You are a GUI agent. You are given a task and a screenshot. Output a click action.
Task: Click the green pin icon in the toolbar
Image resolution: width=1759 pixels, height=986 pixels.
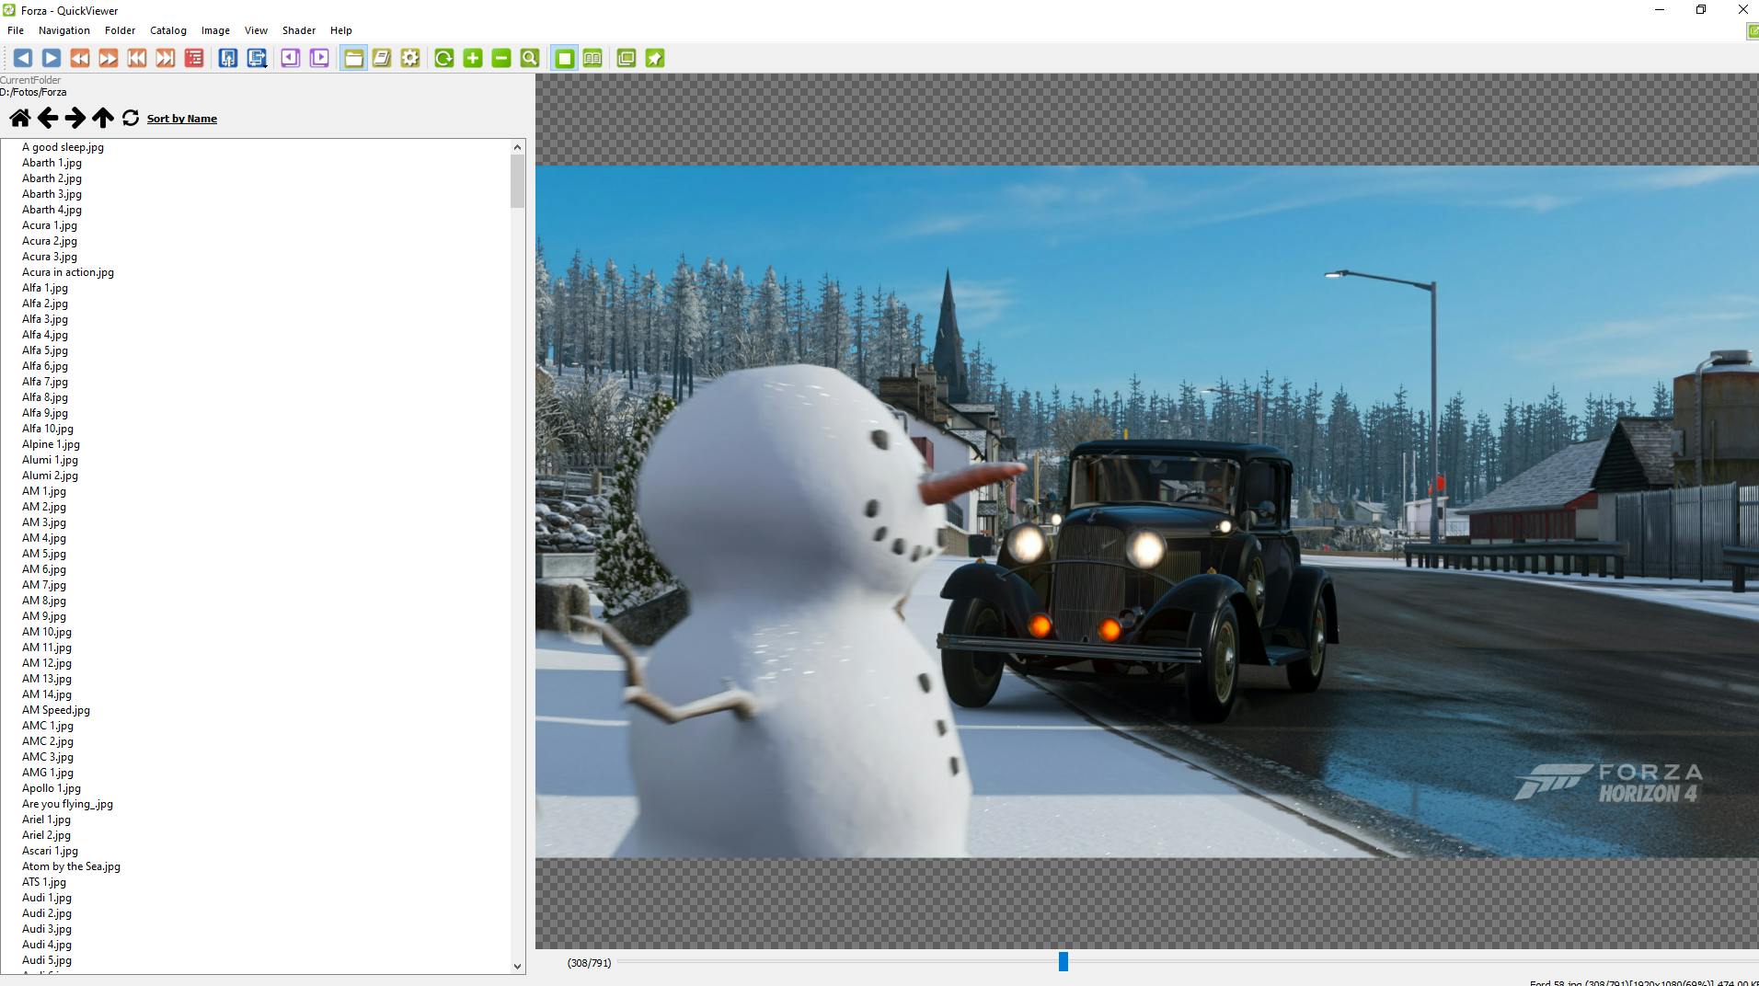(x=655, y=58)
